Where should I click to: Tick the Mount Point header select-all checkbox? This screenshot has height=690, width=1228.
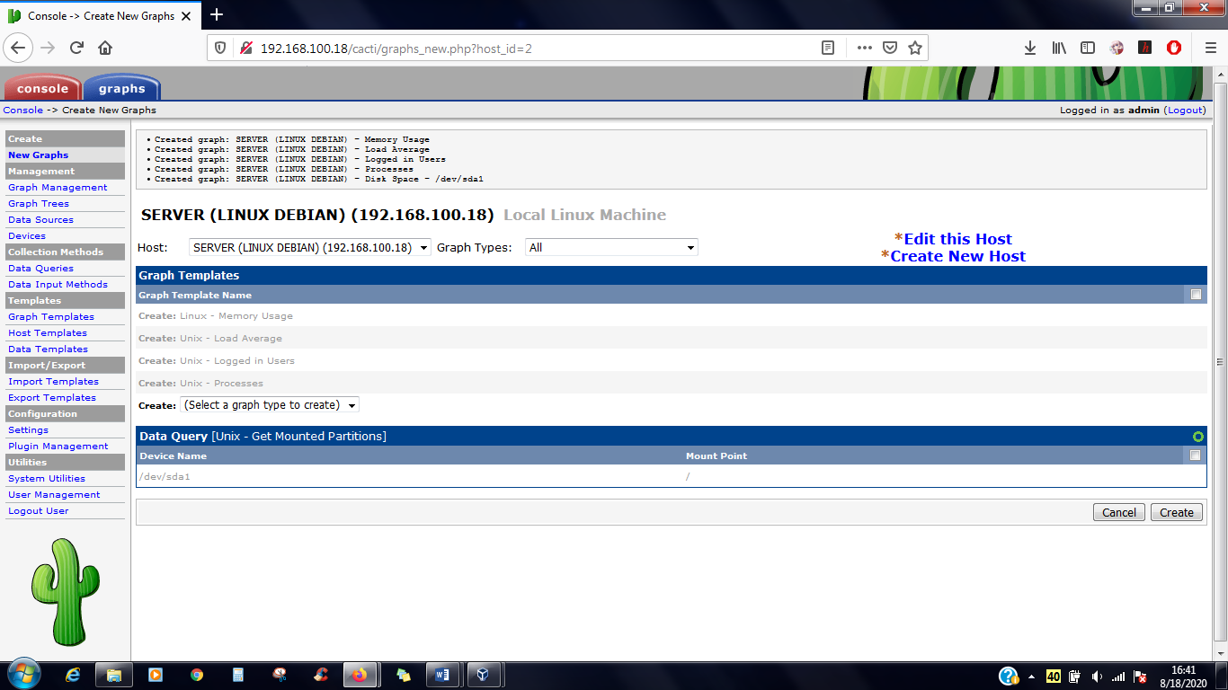click(1195, 456)
